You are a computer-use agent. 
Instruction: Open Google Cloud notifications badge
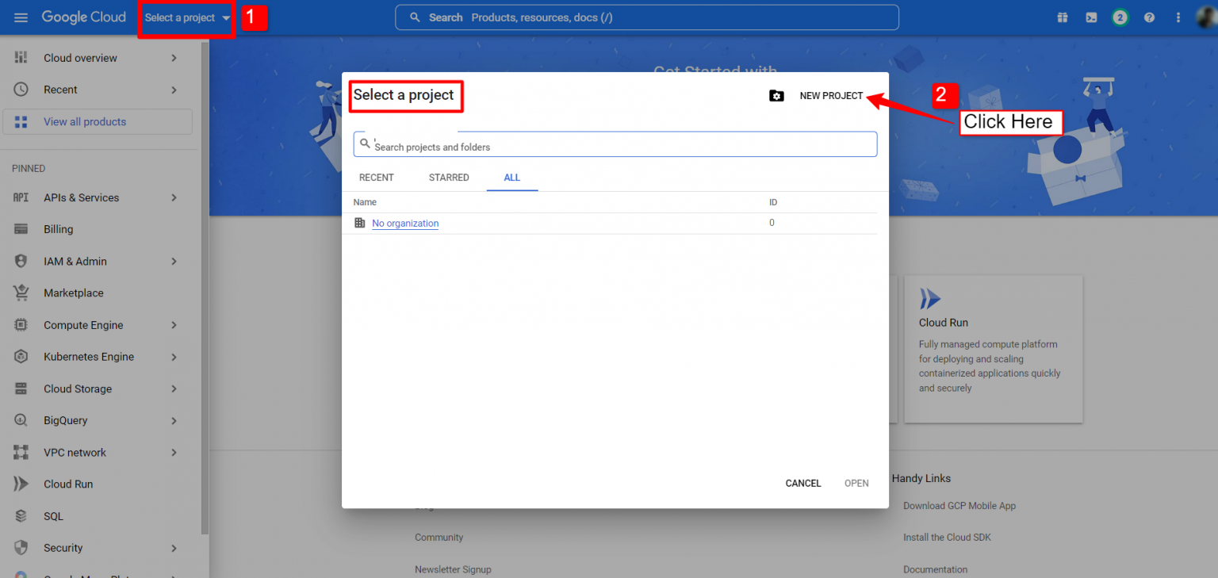(x=1120, y=17)
